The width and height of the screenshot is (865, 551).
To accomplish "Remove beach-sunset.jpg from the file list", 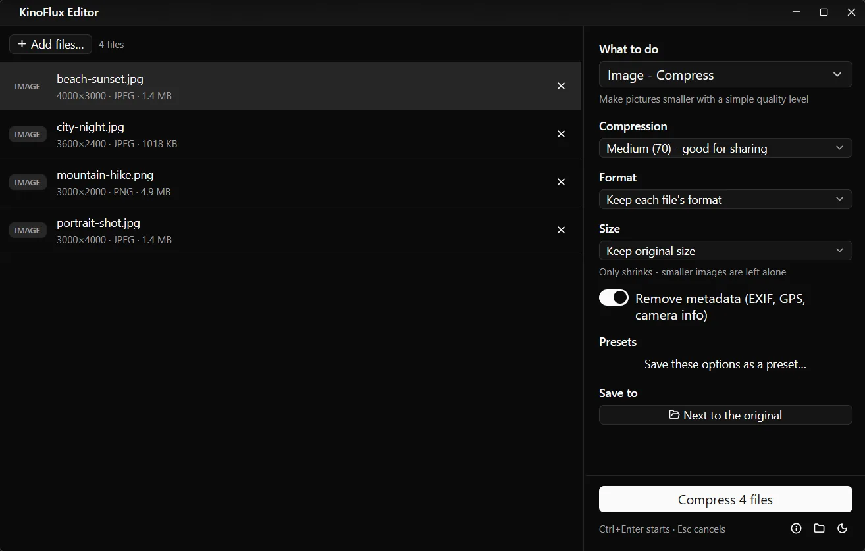I will 561,86.
